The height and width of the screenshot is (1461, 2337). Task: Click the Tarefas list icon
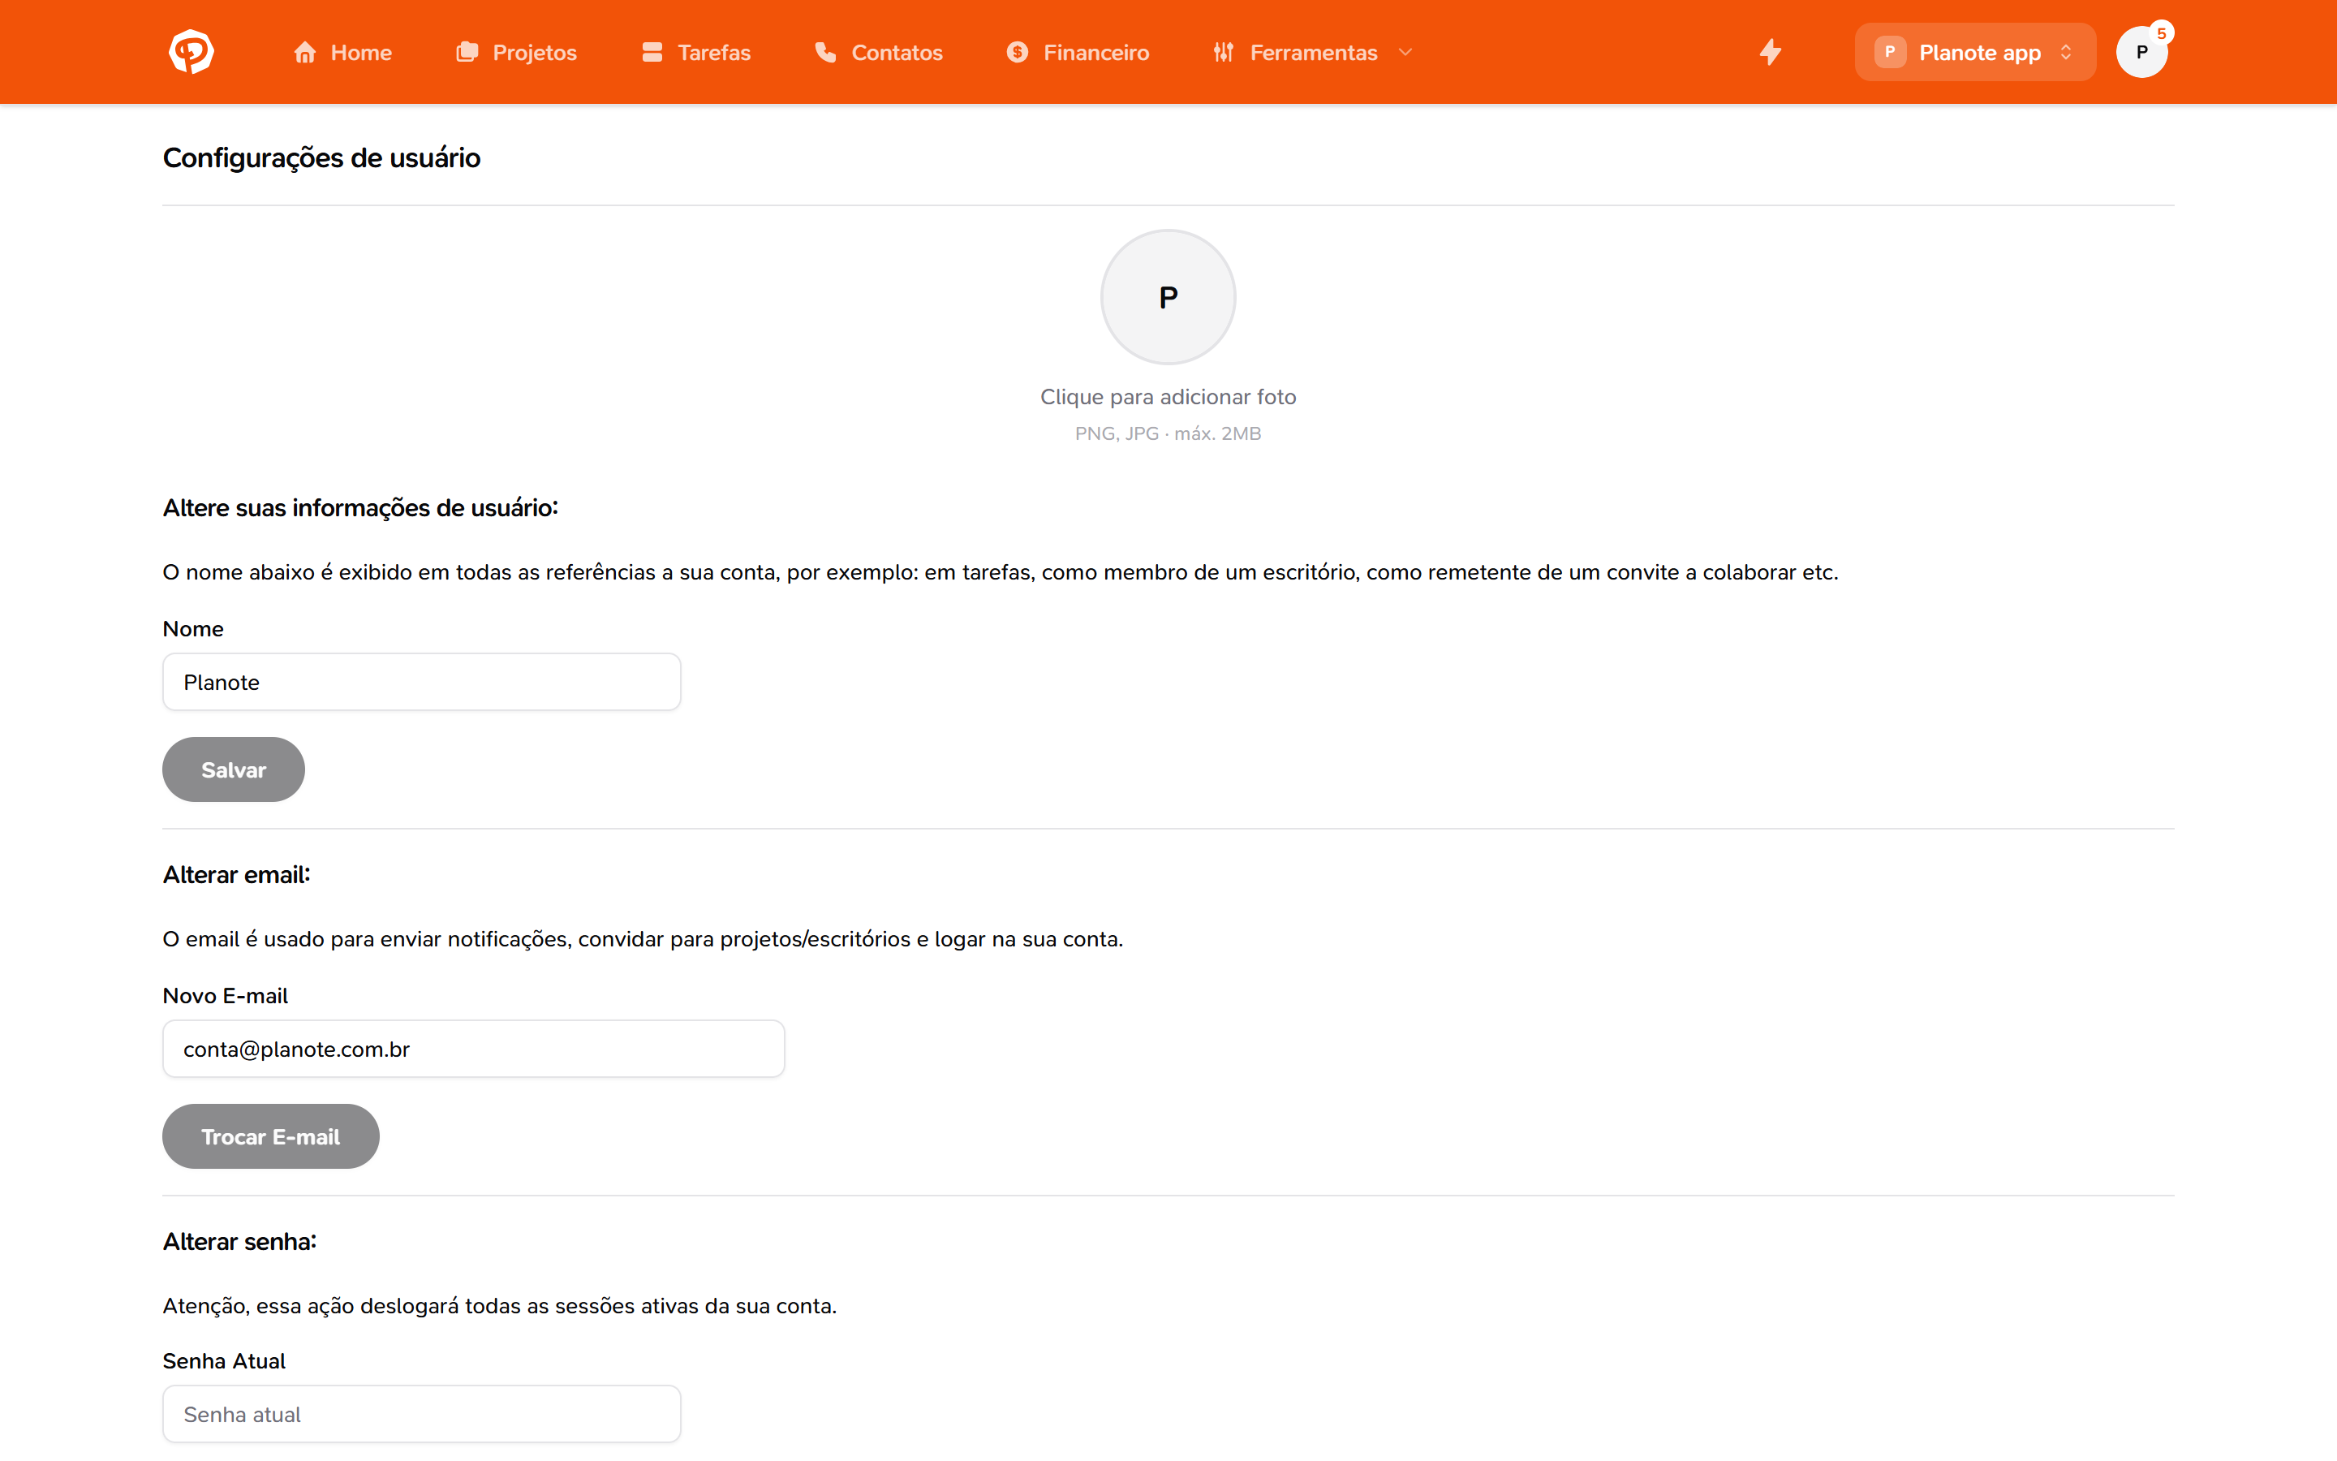[652, 52]
